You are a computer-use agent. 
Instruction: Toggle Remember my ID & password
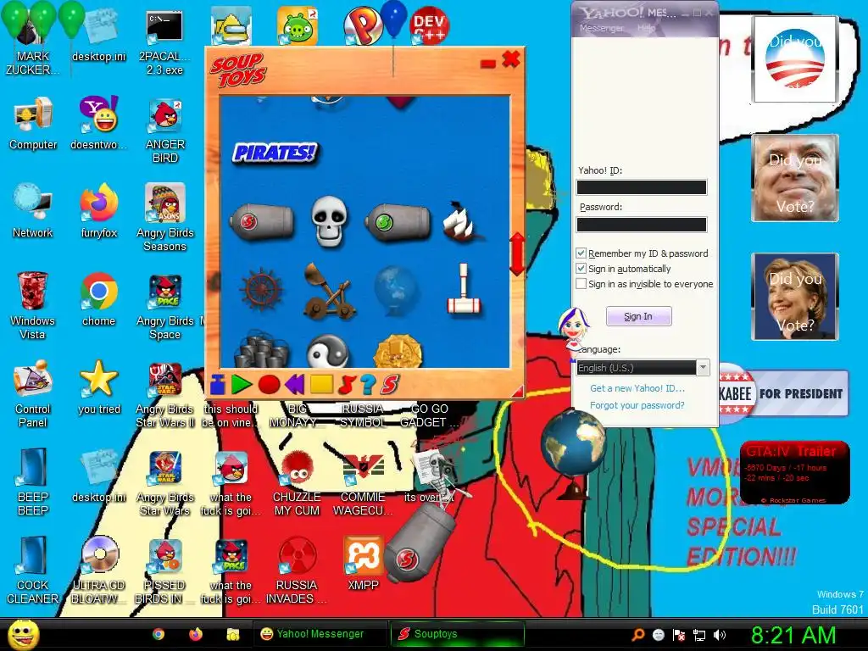click(581, 253)
